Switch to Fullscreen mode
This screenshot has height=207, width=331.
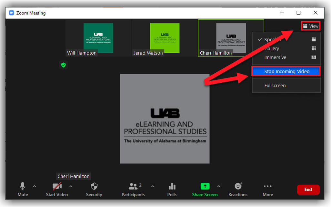pos(275,85)
